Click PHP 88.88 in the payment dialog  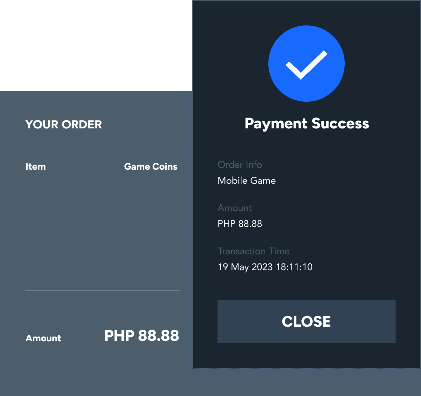[240, 224]
